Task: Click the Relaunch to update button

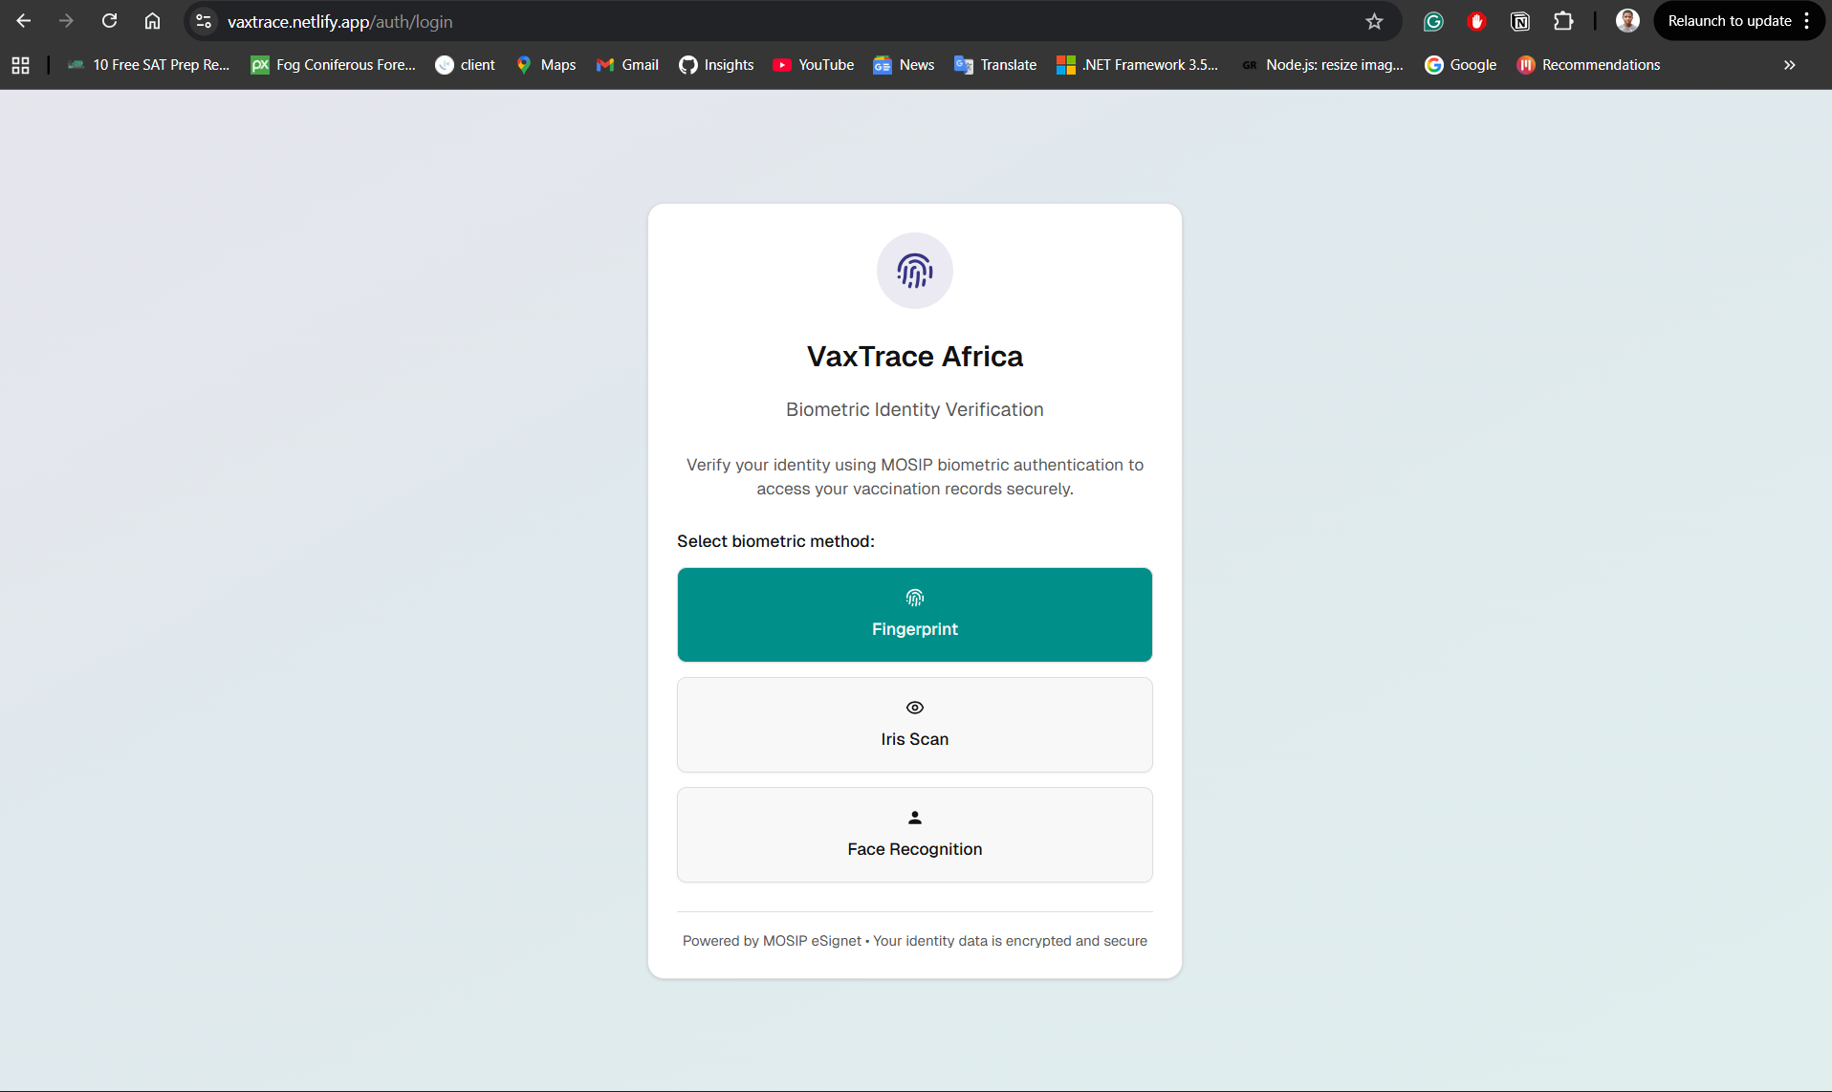Action: pos(1729,21)
